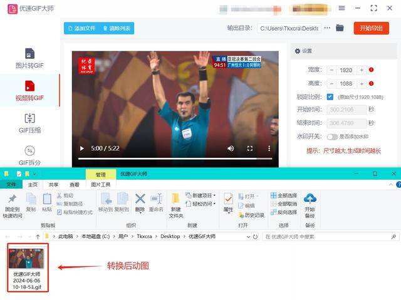Screen dimensions: 401x300
Task: Open the GIF拆分 sidebar tool
Action: click(29, 155)
